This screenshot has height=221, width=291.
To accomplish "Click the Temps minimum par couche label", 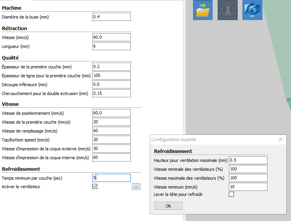I will click(x=32, y=178).
